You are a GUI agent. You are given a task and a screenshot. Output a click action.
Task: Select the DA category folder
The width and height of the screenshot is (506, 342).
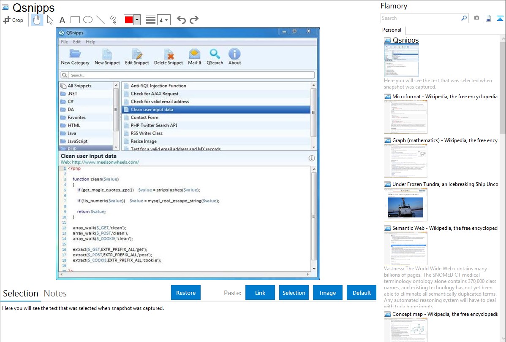[x=86, y=110]
